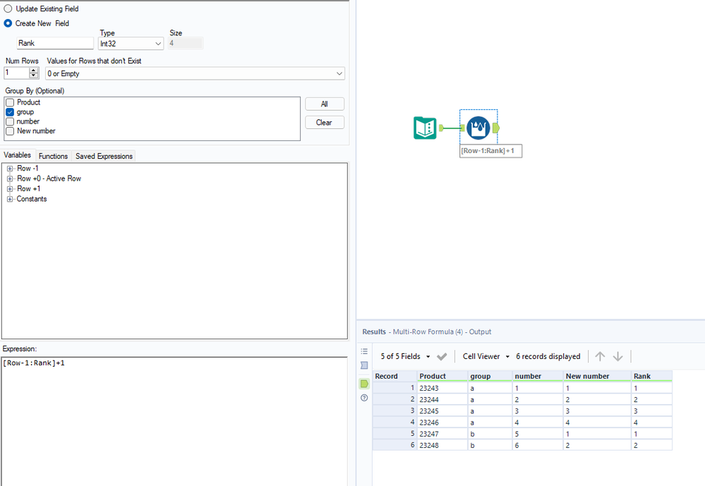Viewport: 705px width, 486px height.
Task: Click the Input Data tool output anchor
Action: point(442,128)
